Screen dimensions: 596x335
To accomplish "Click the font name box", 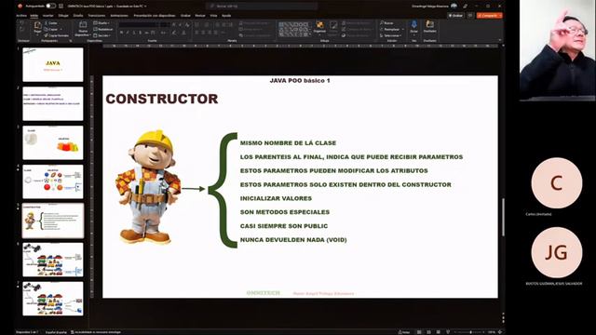I will pyautogui.click(x=139, y=25).
